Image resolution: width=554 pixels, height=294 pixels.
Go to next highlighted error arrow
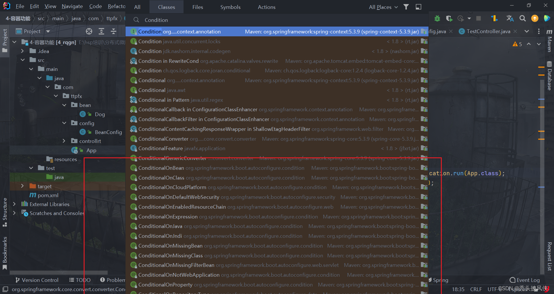pos(539,44)
